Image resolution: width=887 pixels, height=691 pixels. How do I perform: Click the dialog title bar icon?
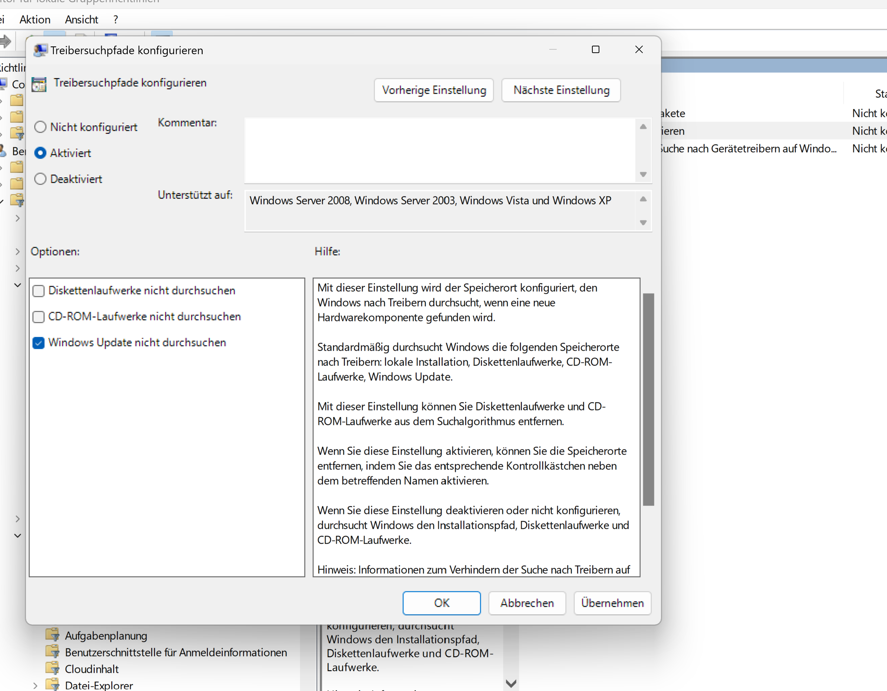pos(40,50)
